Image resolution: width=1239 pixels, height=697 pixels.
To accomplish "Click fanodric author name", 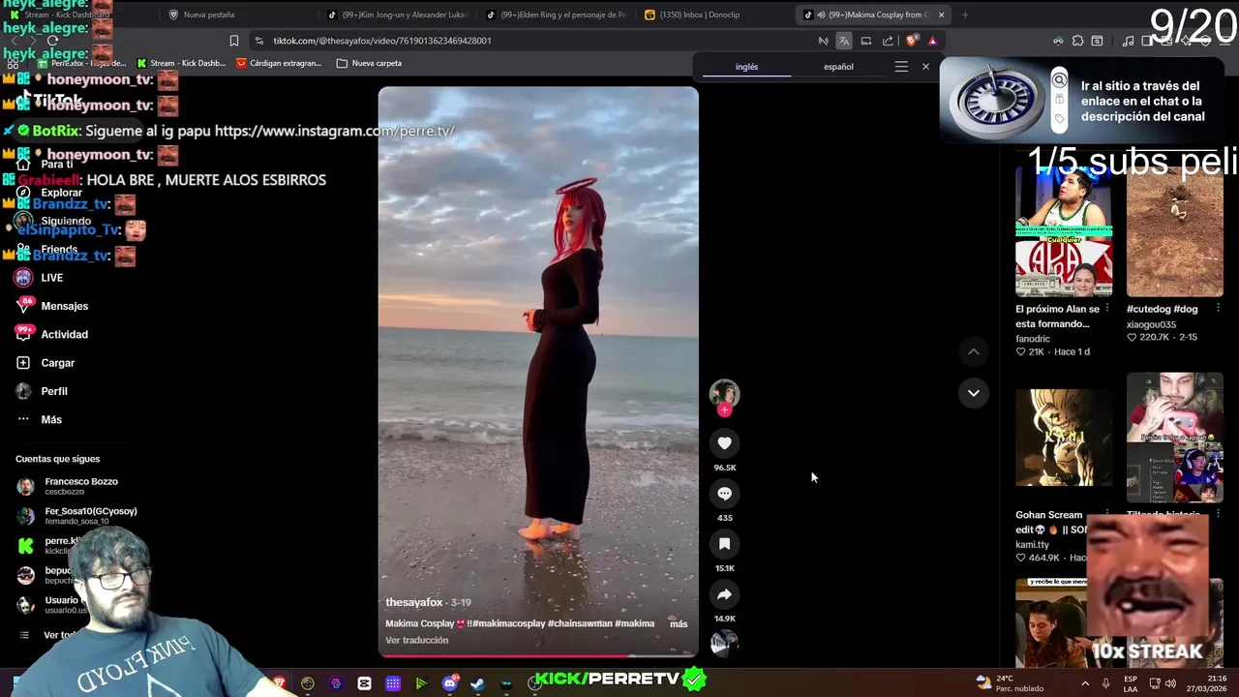I will [x=1033, y=339].
